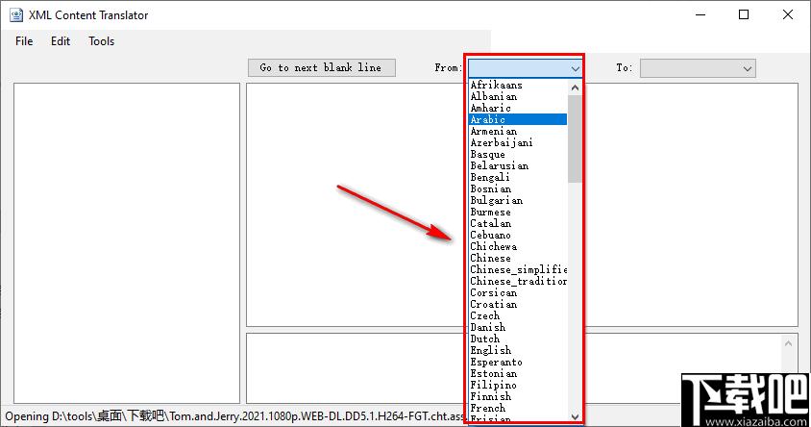The height and width of the screenshot is (427, 811).
Task: Pick Croatian from the dropdown list
Action: (518, 304)
